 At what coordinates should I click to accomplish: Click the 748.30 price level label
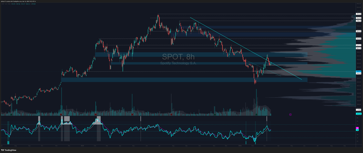coord(358,21)
